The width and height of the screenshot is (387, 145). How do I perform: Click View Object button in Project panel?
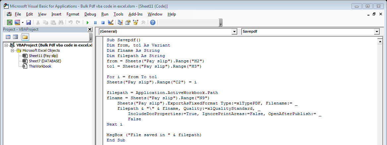tap(15, 37)
